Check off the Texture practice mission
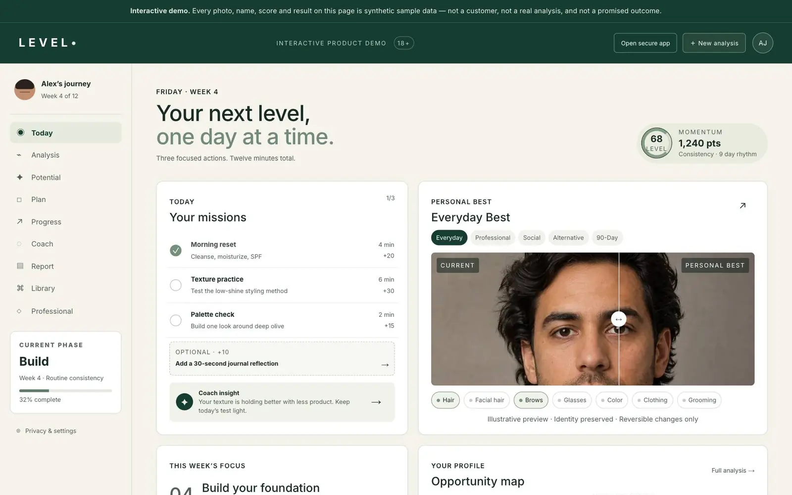792x495 pixels. point(176,285)
